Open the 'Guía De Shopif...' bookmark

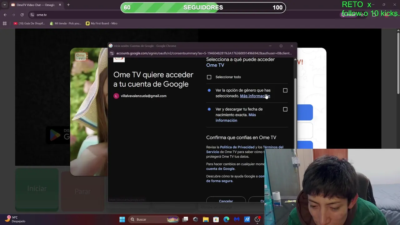29,23
